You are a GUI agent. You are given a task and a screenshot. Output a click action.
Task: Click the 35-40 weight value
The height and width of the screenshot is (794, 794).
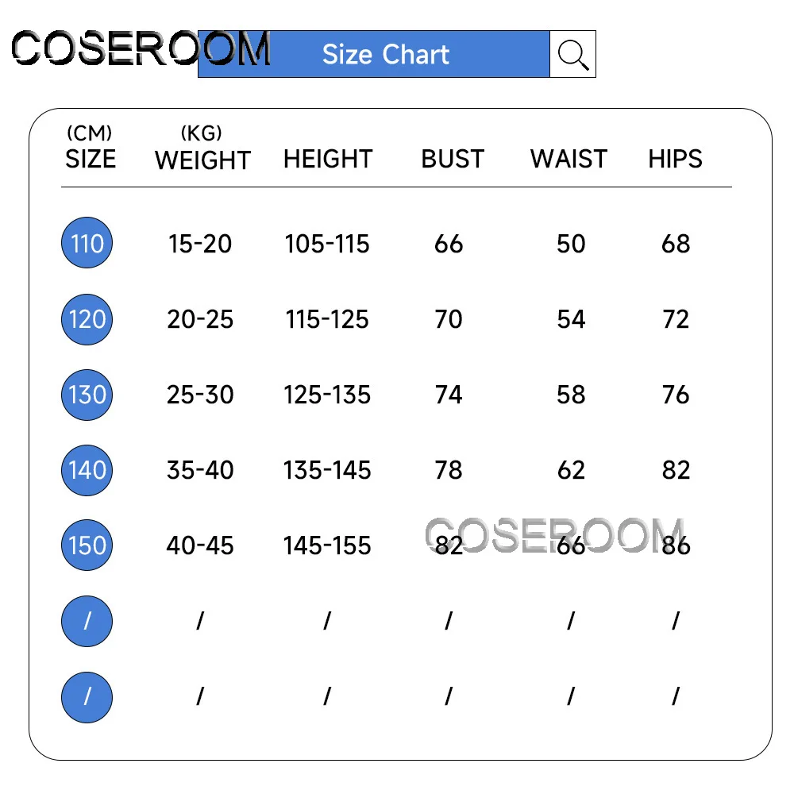click(200, 470)
